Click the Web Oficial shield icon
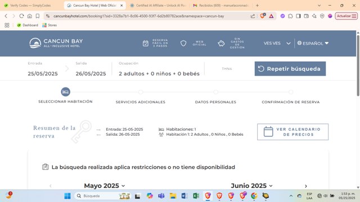The image size is (360, 202). [183, 43]
